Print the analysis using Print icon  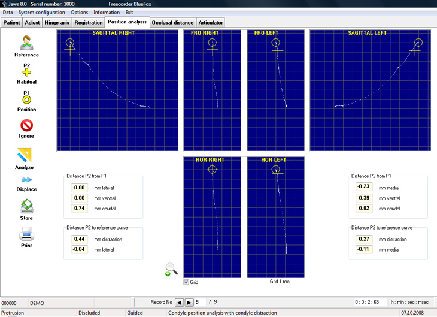(26, 234)
